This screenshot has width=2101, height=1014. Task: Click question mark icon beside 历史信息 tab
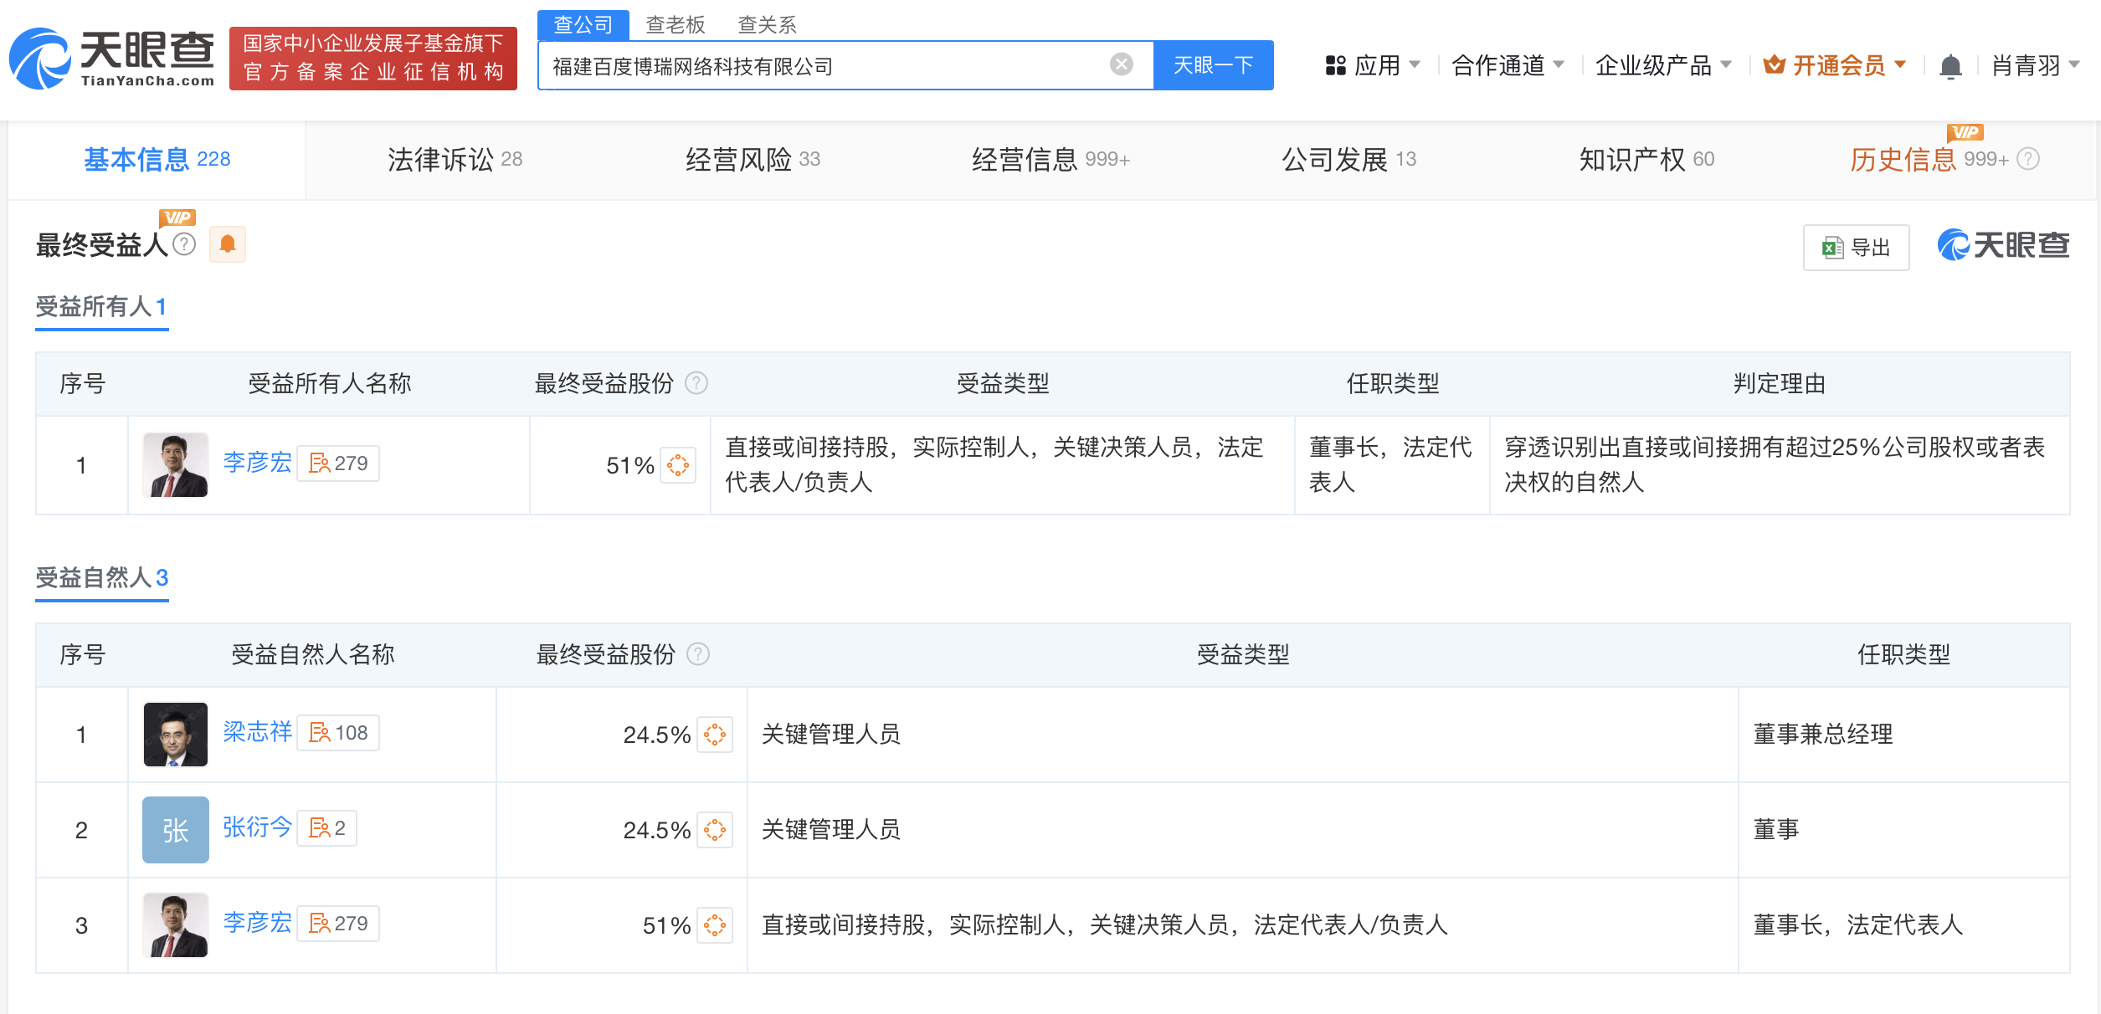[2027, 159]
